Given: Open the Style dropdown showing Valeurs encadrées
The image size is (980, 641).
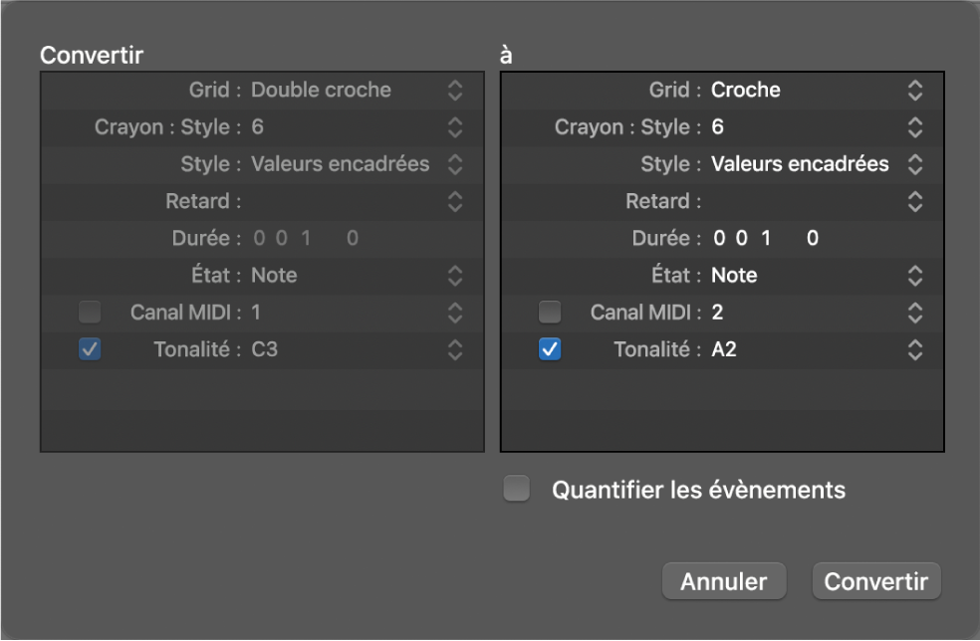Looking at the screenshot, I should click(x=455, y=163).
